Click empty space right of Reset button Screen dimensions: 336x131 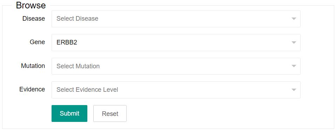click(214, 113)
